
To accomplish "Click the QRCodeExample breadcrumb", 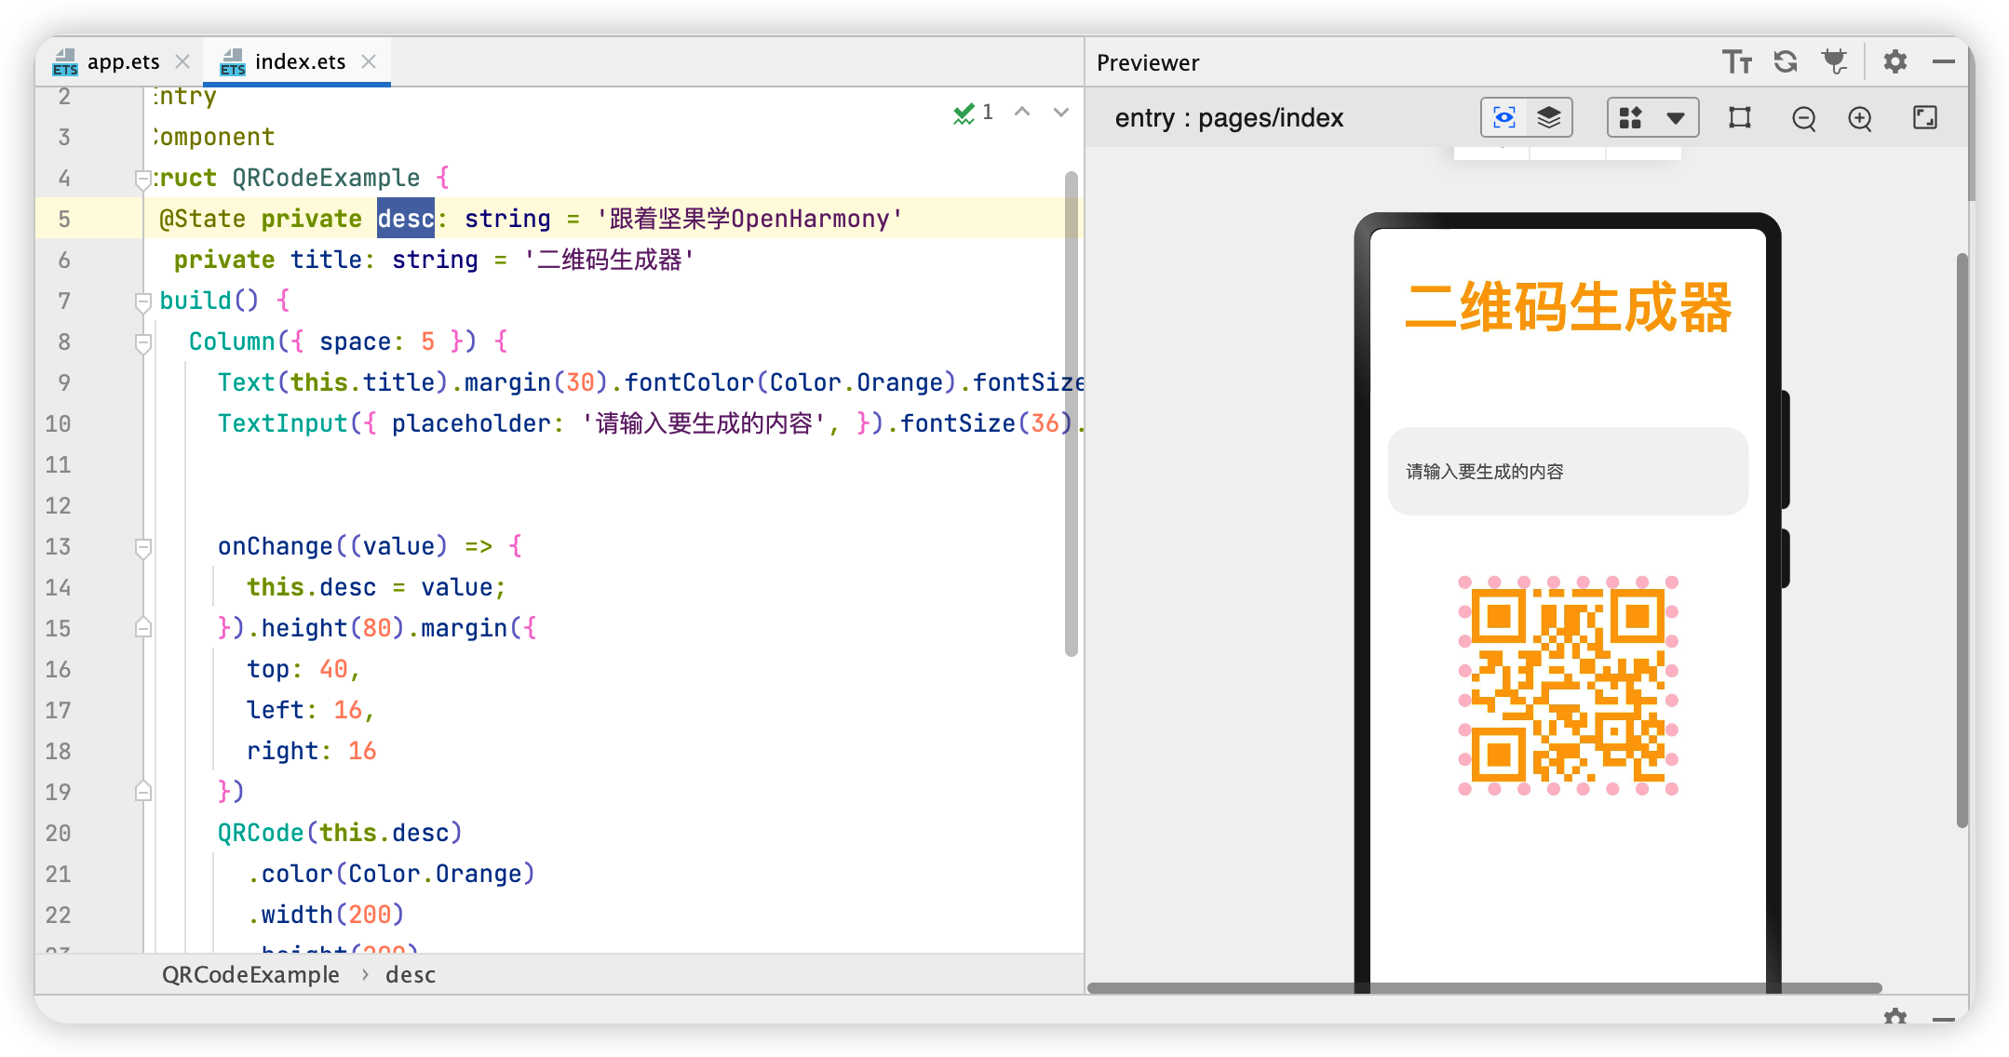I will click(250, 974).
